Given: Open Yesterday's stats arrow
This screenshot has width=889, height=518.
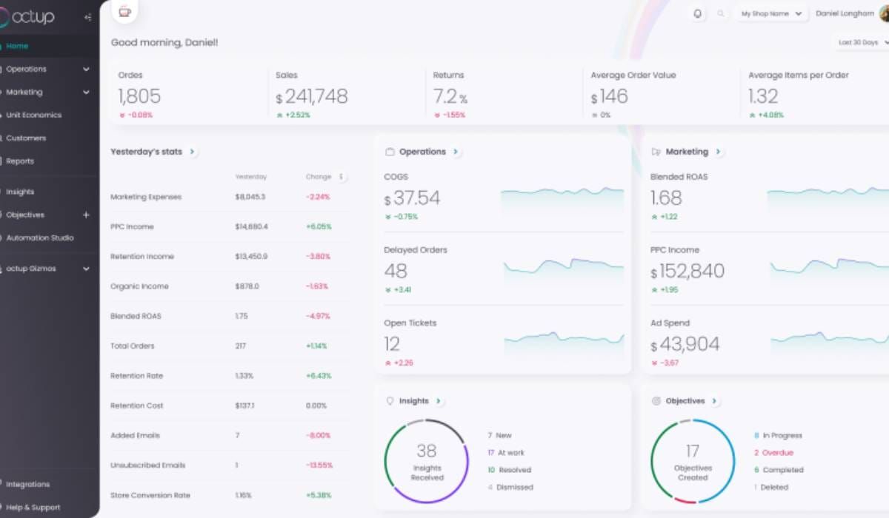Looking at the screenshot, I should click(x=192, y=152).
